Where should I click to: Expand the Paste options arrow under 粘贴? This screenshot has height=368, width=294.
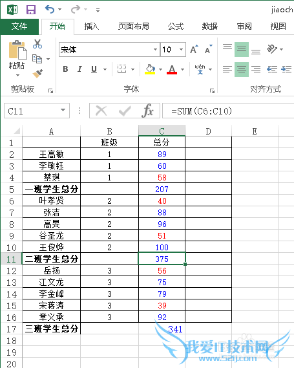[x=17, y=75]
